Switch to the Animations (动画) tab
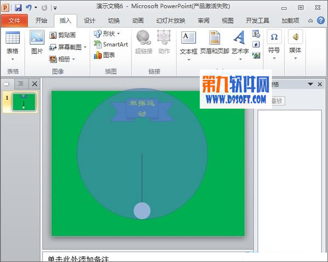The width and height of the screenshot is (328, 262). point(138,20)
